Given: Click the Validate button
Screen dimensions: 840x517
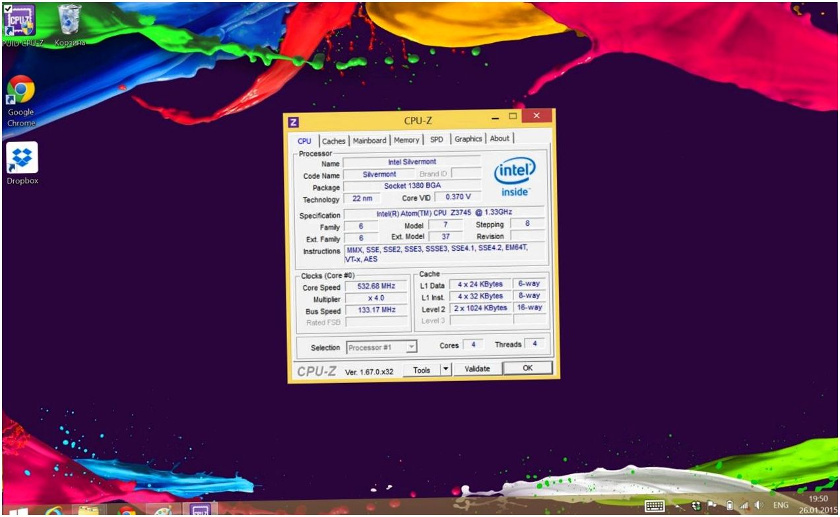Looking at the screenshot, I should tap(477, 368).
